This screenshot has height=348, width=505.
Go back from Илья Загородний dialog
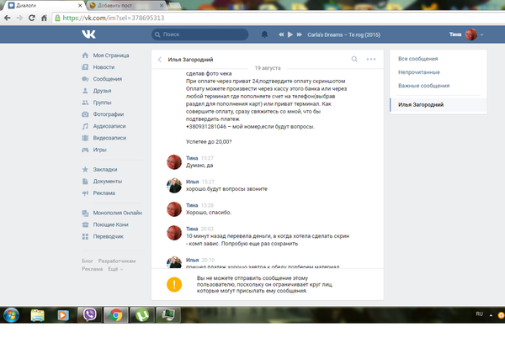tap(160, 60)
